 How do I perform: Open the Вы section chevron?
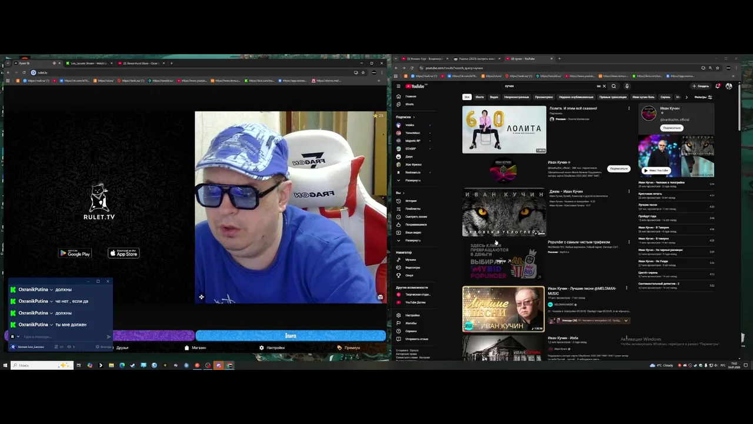404,193
